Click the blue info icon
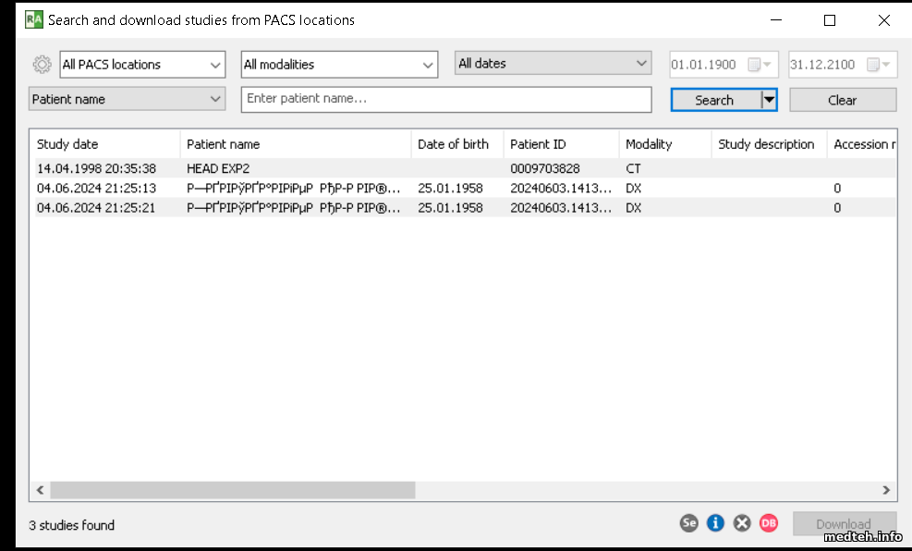Viewport: 912px width, 551px height. coord(715,523)
